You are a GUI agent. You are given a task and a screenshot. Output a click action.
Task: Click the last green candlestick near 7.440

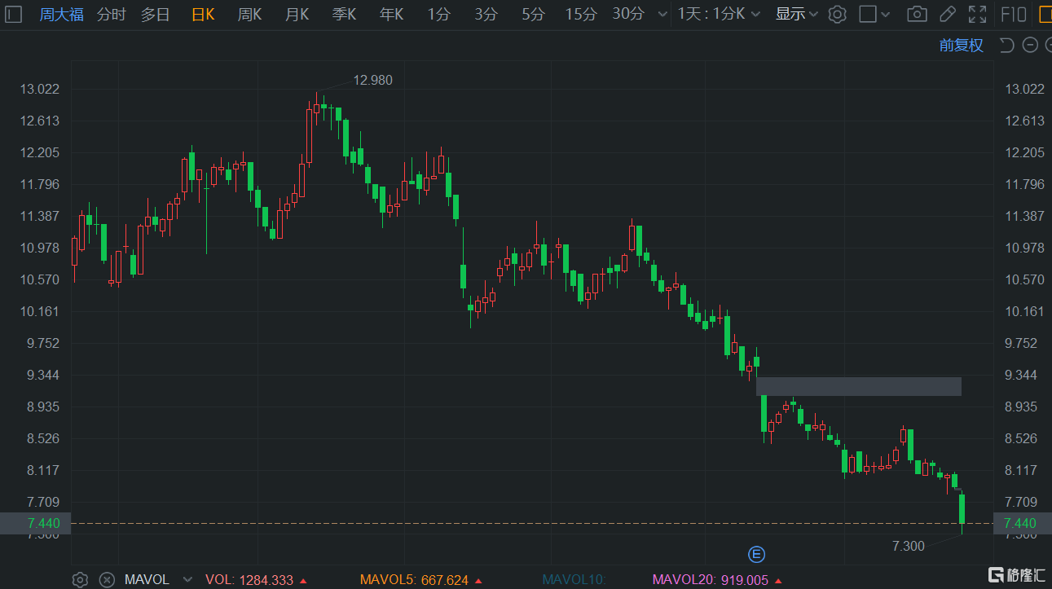[x=962, y=509]
